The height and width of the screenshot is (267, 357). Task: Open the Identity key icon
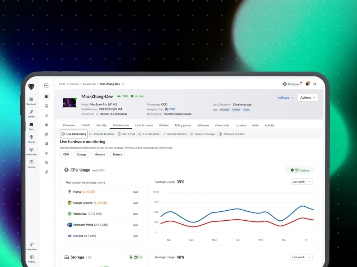point(31,112)
